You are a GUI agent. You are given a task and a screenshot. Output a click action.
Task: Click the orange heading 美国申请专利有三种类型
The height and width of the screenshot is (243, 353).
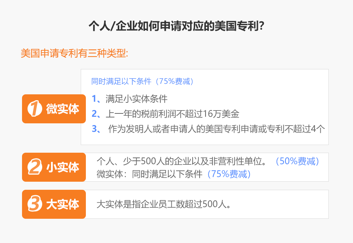[74, 53]
